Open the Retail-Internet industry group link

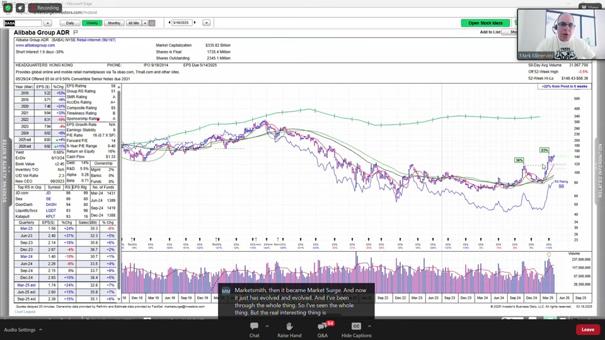point(96,40)
